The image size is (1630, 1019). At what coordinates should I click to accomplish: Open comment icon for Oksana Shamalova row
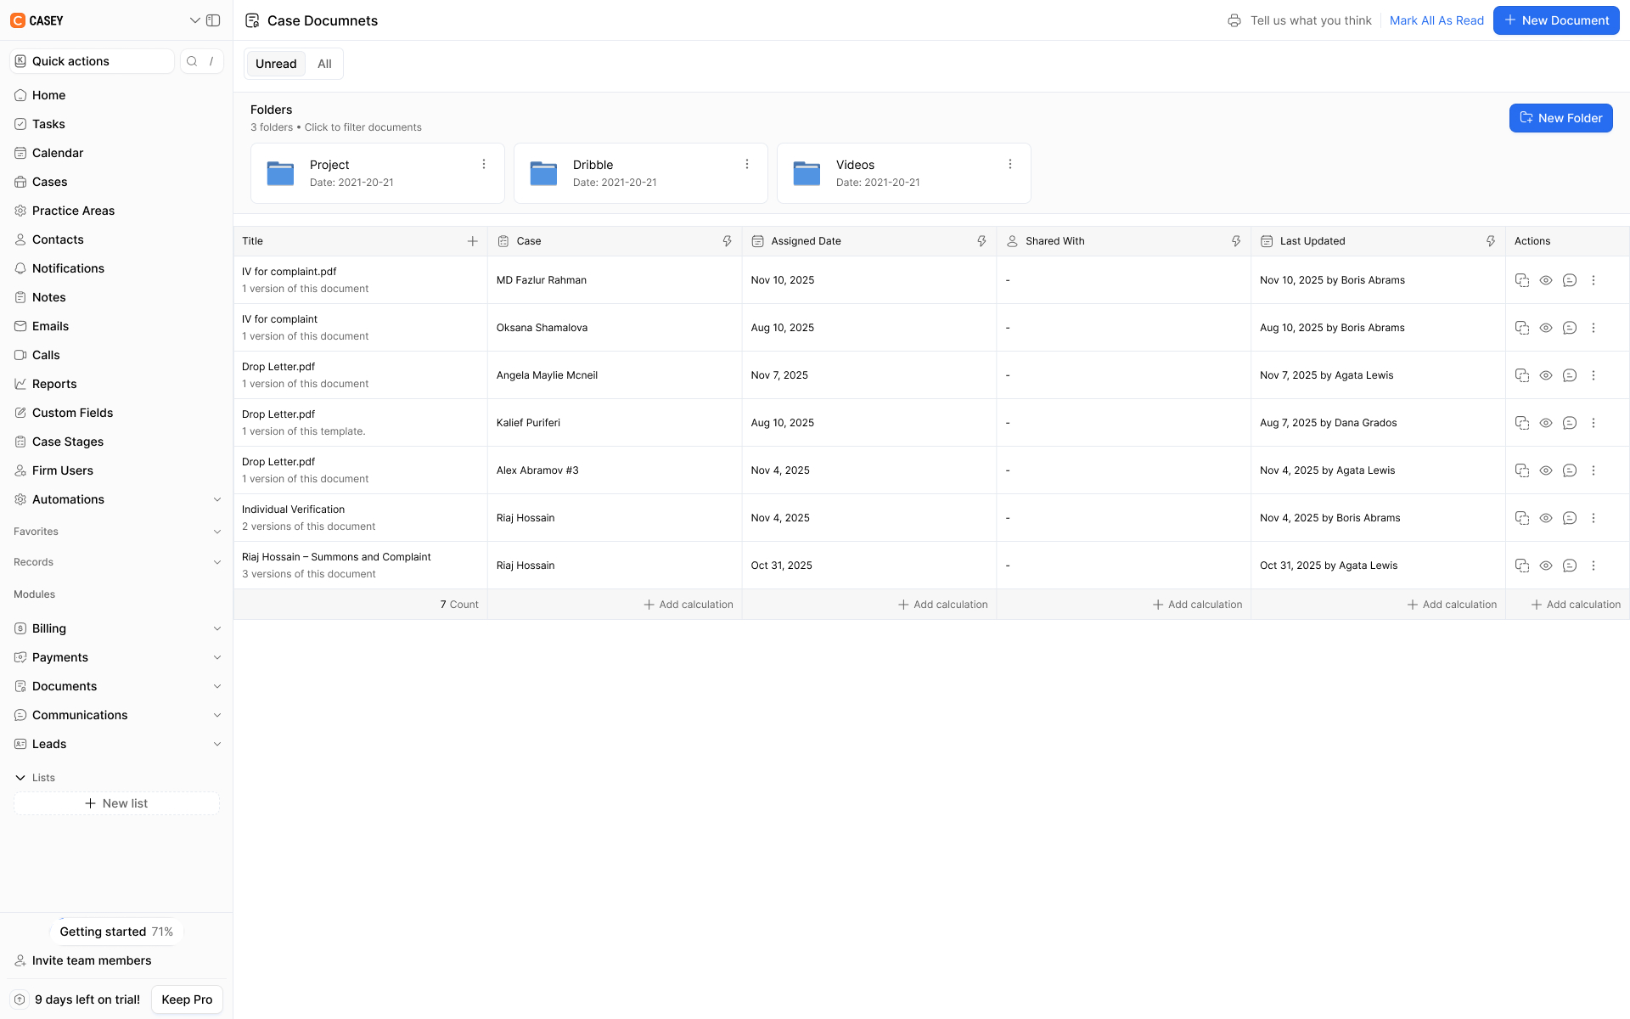[x=1570, y=328]
